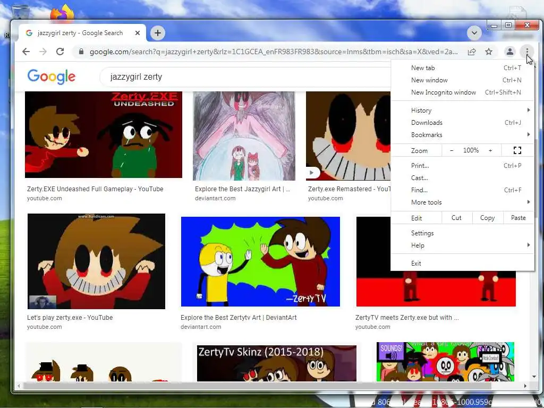This screenshot has width=544, height=408.
Task: Click the play badge on the Remastered thumbnail
Action: 312,173
